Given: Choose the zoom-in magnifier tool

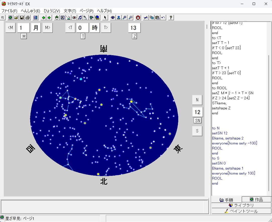Looking at the screenshot, I should pyautogui.click(x=124, y=18).
